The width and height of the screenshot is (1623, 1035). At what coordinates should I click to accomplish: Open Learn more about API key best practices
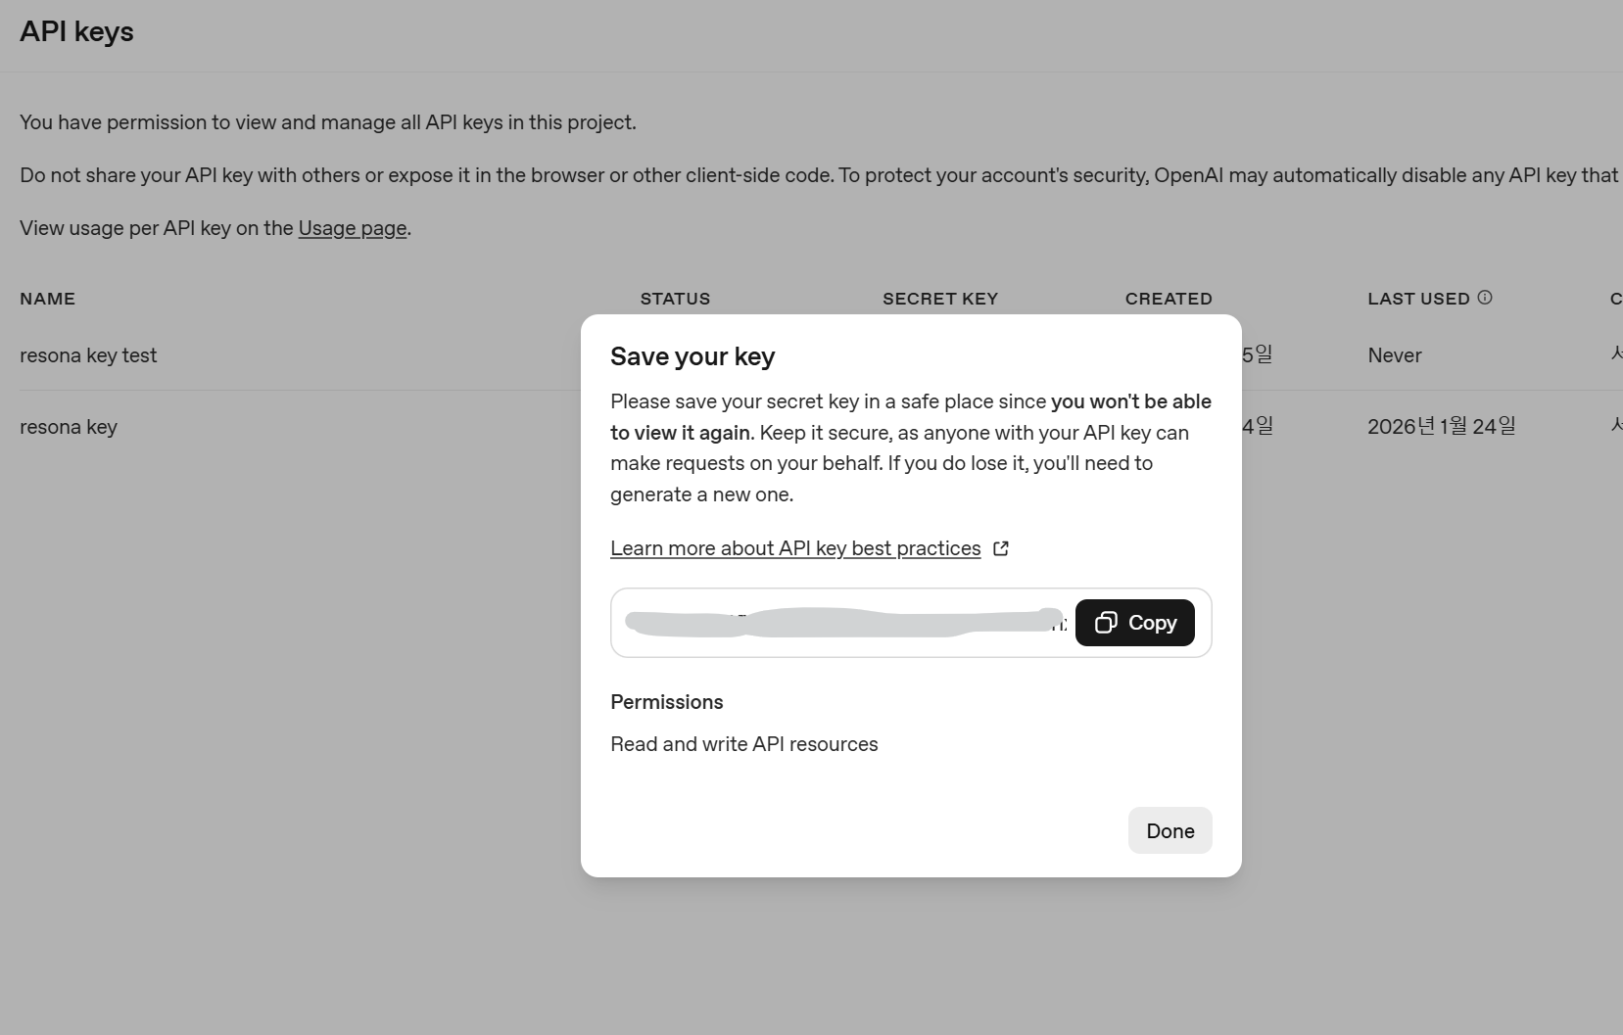pyautogui.click(x=795, y=548)
